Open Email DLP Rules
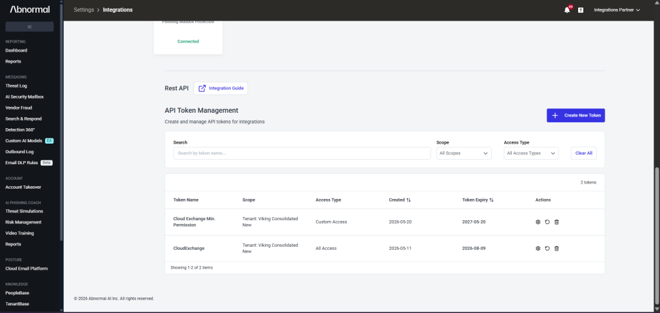Screen dimensions: 660x313 tap(21, 162)
